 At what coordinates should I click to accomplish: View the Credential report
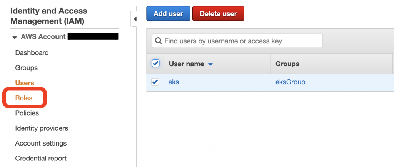[x=41, y=158]
